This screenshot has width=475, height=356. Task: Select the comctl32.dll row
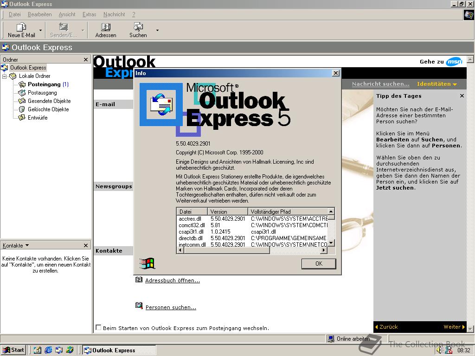(x=252, y=225)
